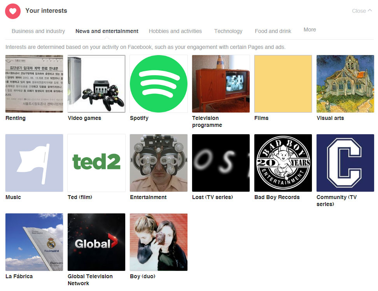Open the Technology tab

[x=228, y=31]
